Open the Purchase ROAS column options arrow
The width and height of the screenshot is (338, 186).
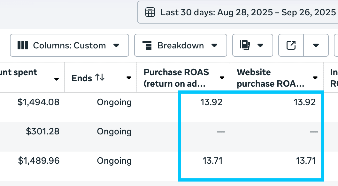pos(222,78)
